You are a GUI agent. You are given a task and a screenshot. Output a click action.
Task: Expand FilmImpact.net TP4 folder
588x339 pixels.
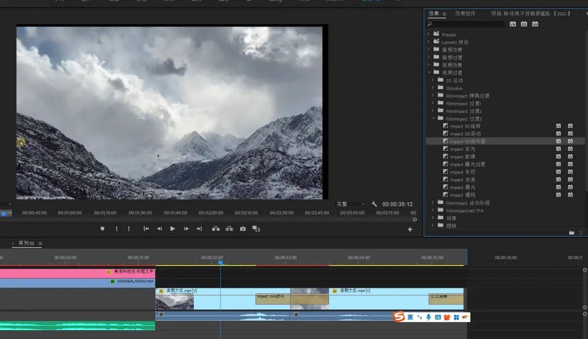point(433,210)
